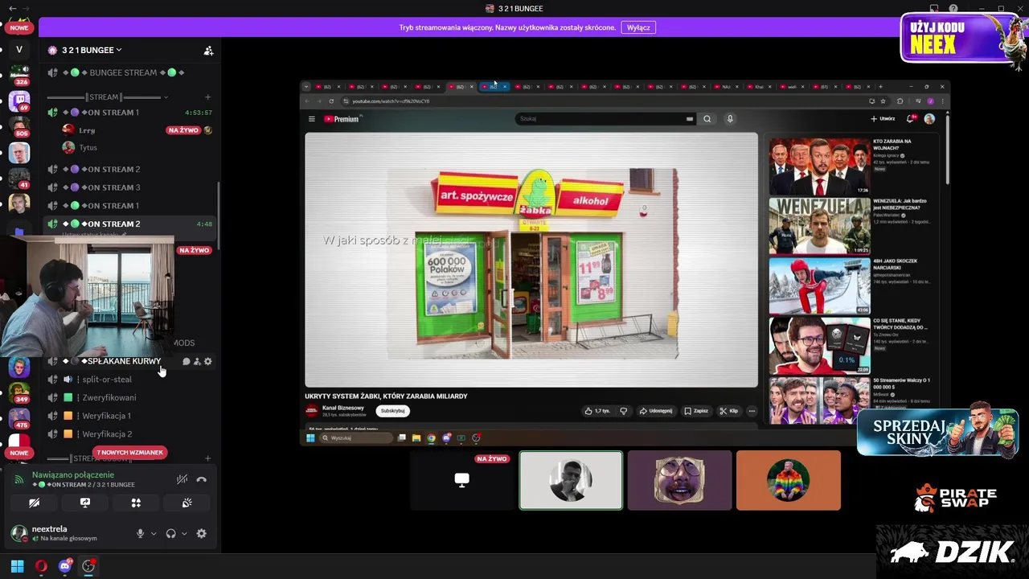Select user Tytus in voice channel

tap(88, 148)
